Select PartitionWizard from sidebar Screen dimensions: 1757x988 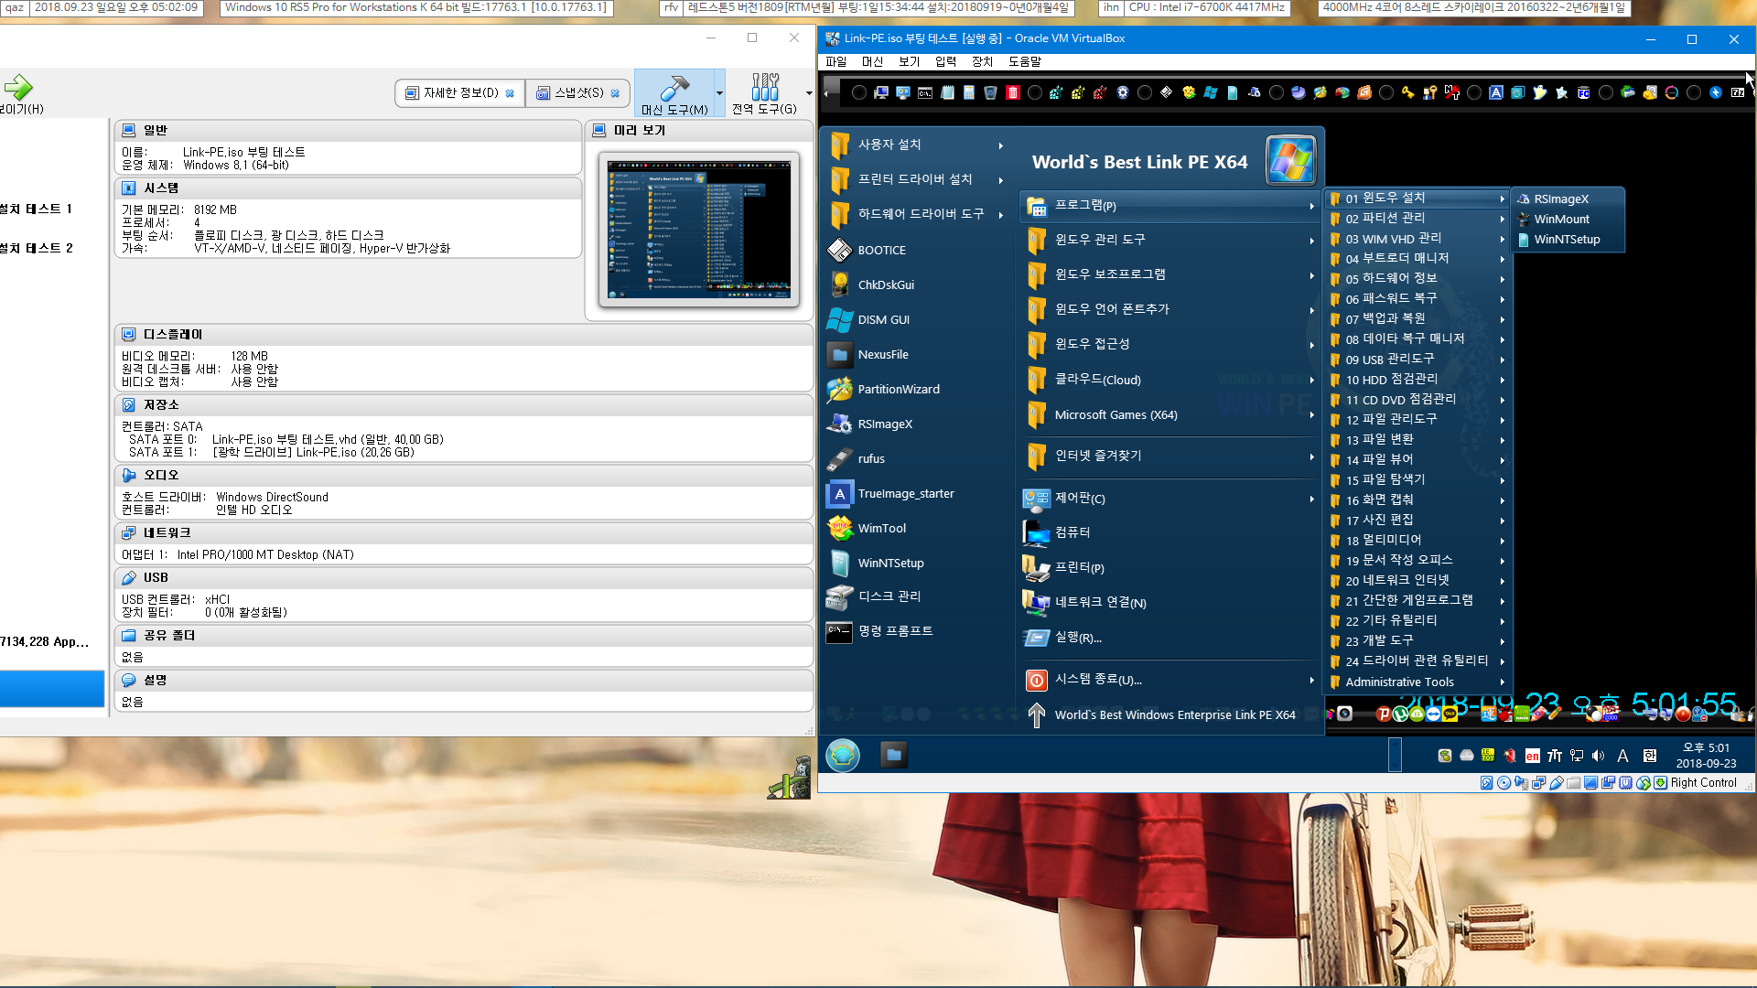click(898, 389)
